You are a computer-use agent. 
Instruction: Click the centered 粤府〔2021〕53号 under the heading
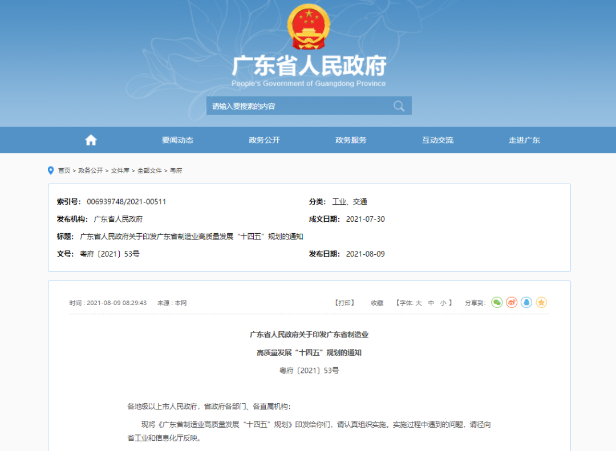309,371
